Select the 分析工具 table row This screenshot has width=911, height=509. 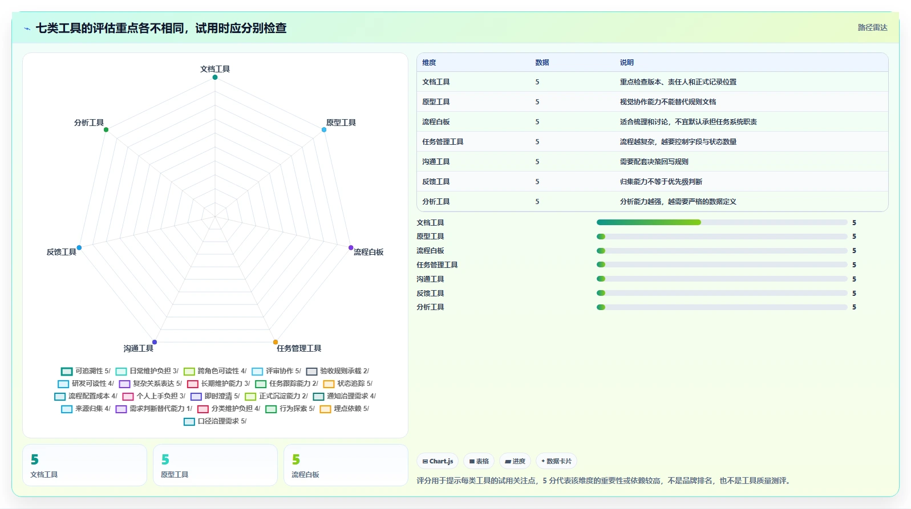pyautogui.click(x=653, y=202)
